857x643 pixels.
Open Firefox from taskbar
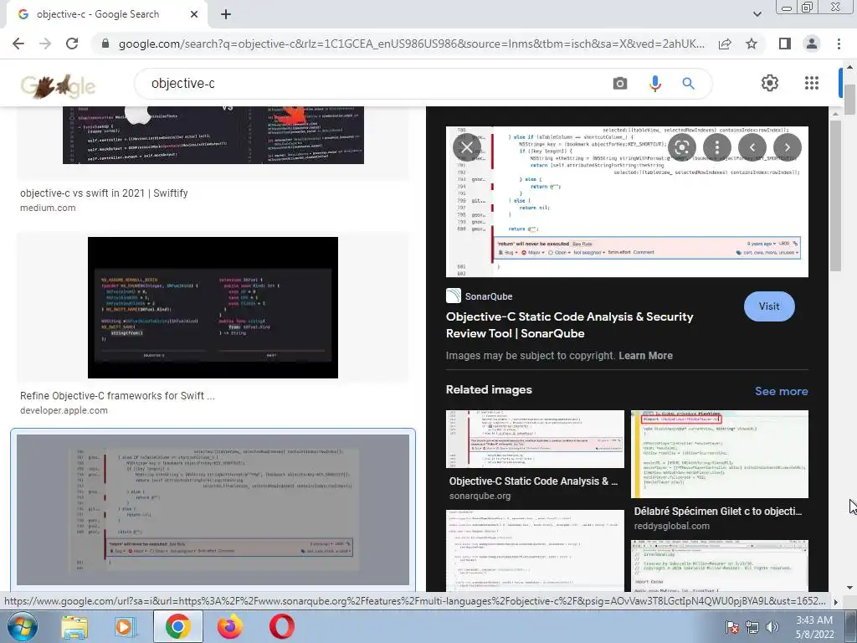(229, 627)
